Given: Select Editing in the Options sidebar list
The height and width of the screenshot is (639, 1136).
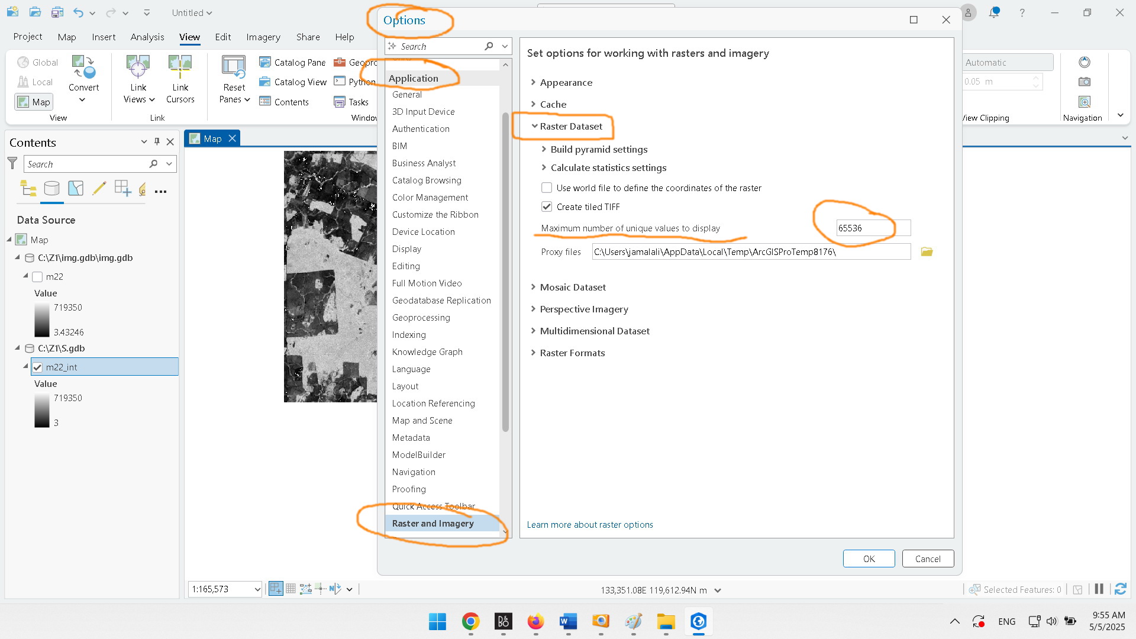Looking at the screenshot, I should pos(406,266).
